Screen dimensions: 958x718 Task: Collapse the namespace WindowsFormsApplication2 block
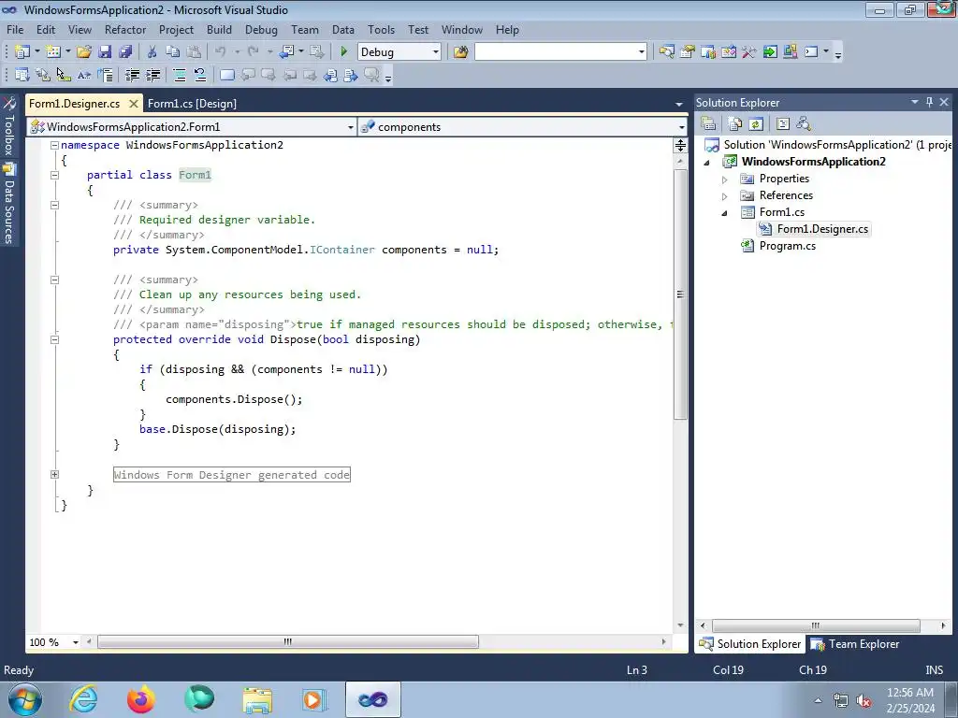pos(54,145)
